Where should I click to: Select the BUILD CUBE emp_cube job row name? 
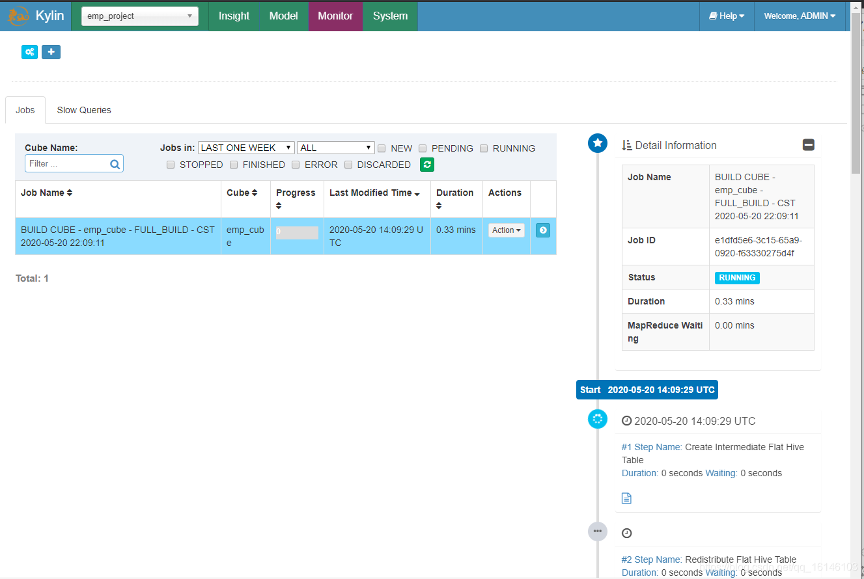[117, 236]
